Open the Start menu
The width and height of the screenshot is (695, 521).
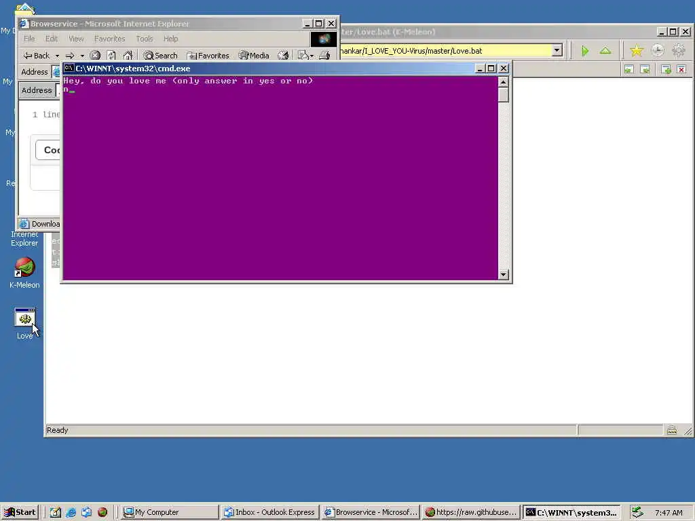(x=20, y=512)
